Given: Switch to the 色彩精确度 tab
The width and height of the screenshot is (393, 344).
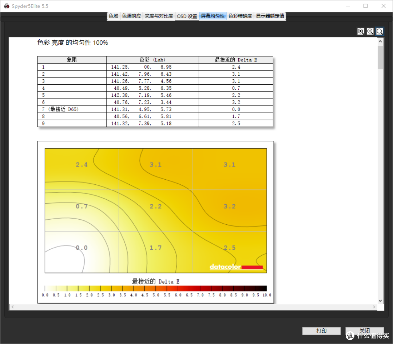Looking at the screenshot, I should point(240,16).
